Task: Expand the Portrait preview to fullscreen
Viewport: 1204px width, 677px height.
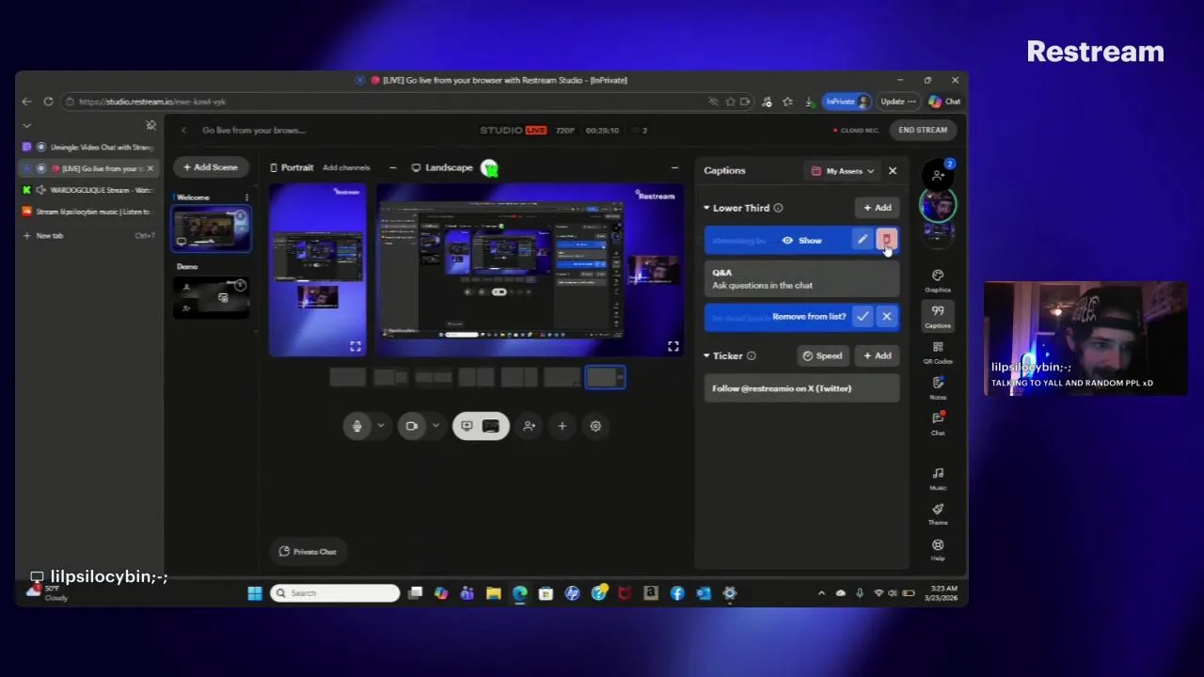Action: click(356, 346)
